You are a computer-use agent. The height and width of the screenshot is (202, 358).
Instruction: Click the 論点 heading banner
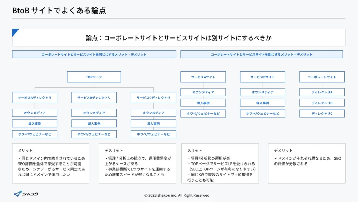coord(179,38)
